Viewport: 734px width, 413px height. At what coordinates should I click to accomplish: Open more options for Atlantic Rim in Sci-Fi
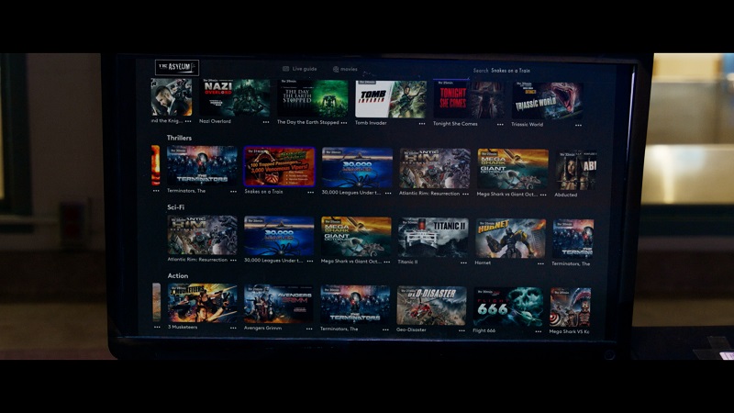pyautogui.click(x=233, y=260)
